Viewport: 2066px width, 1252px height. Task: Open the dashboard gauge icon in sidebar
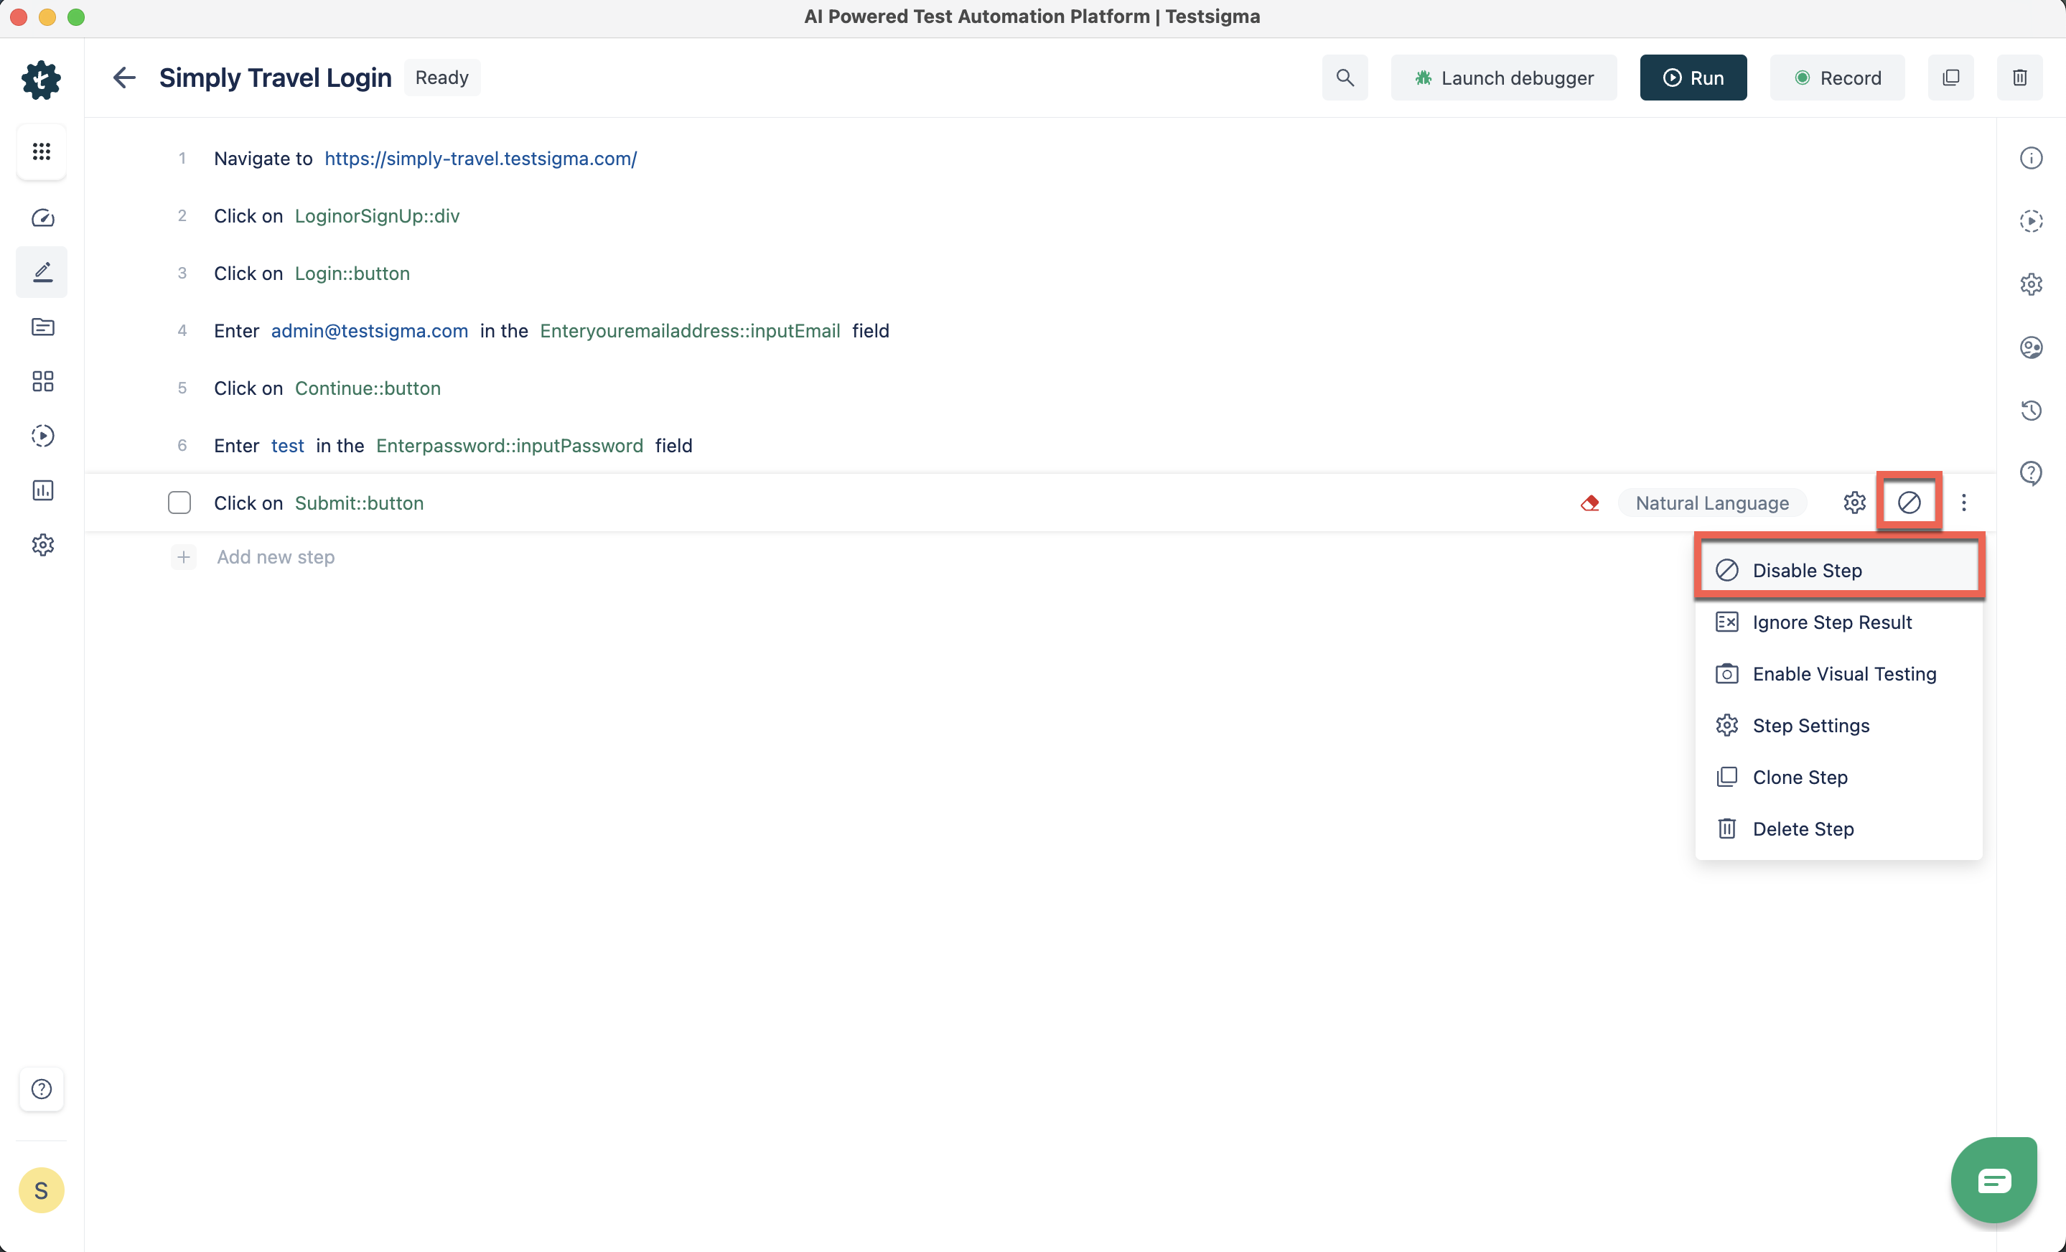pos(43,218)
